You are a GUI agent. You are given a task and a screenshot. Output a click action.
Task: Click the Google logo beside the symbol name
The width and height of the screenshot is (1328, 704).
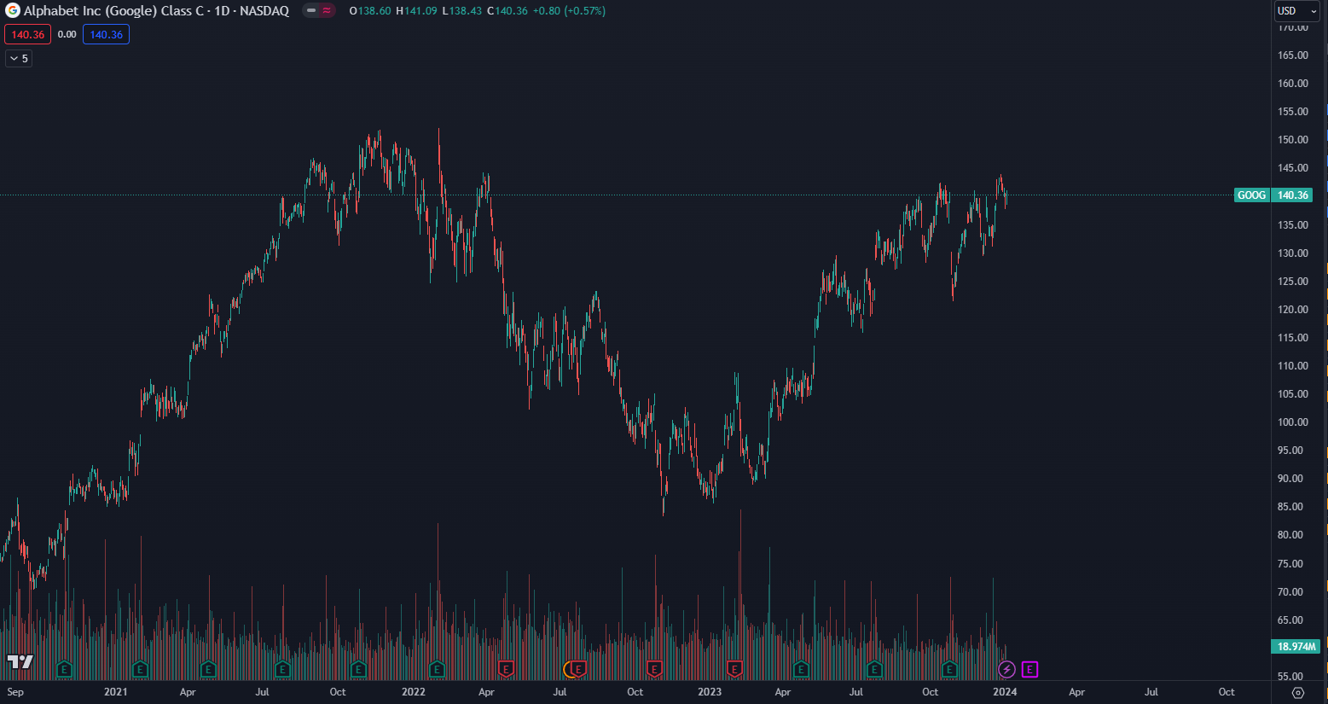pos(13,11)
